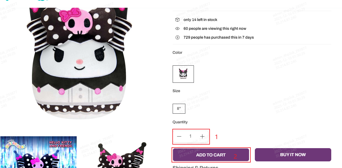Click the "729 people has purchased" notice
This screenshot has height=168, width=342.
tap(218, 37)
